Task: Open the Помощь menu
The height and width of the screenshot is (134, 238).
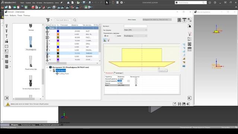Action: coord(27,16)
